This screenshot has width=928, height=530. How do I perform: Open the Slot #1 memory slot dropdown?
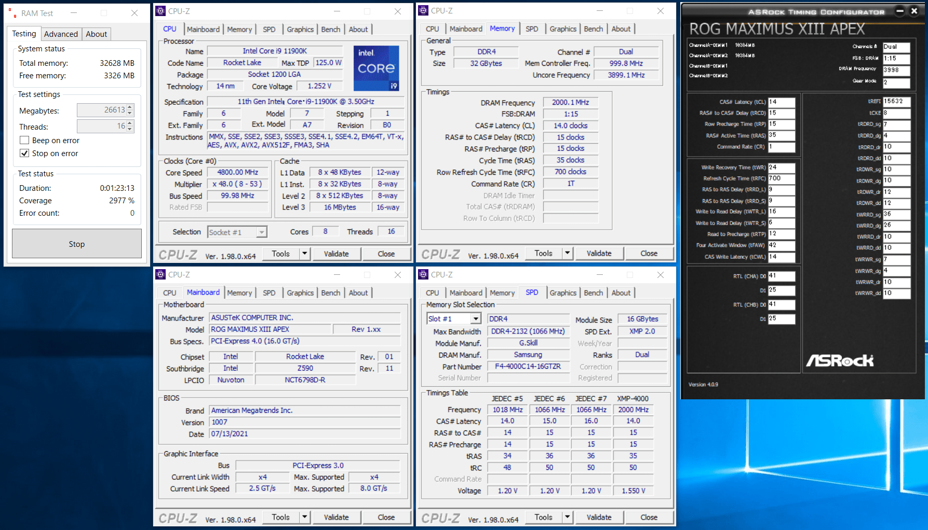(476, 318)
